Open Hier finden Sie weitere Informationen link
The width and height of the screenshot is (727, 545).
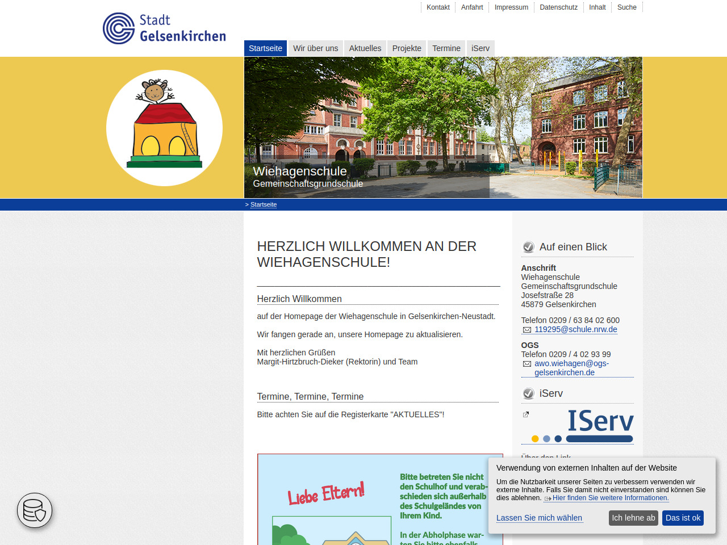(610, 498)
